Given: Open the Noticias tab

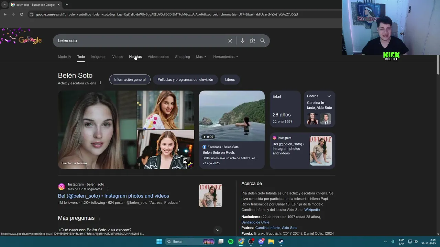Looking at the screenshot, I should click(x=135, y=57).
